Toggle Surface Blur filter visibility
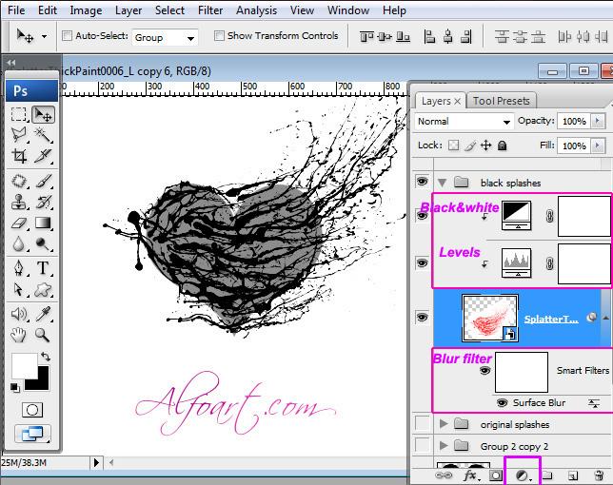The height and width of the screenshot is (485, 613). tap(502, 403)
